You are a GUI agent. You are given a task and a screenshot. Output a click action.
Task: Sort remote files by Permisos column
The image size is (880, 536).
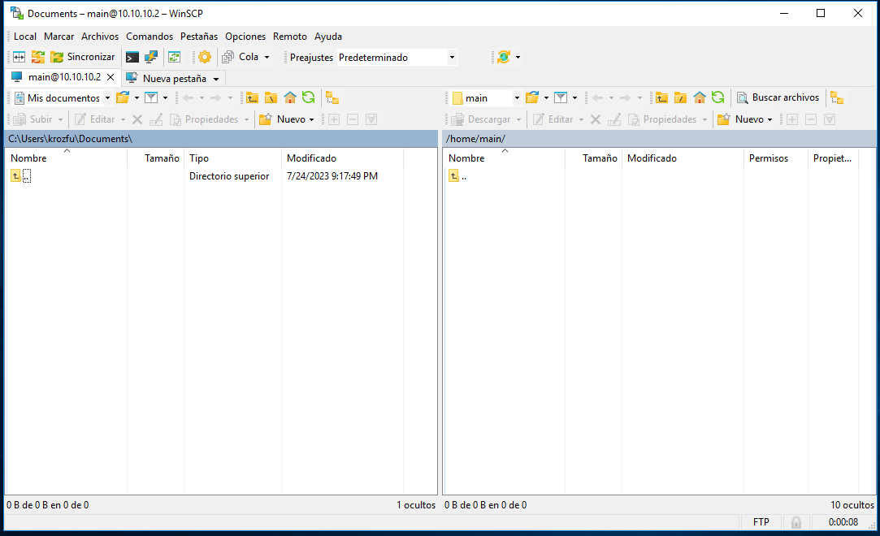pos(768,158)
